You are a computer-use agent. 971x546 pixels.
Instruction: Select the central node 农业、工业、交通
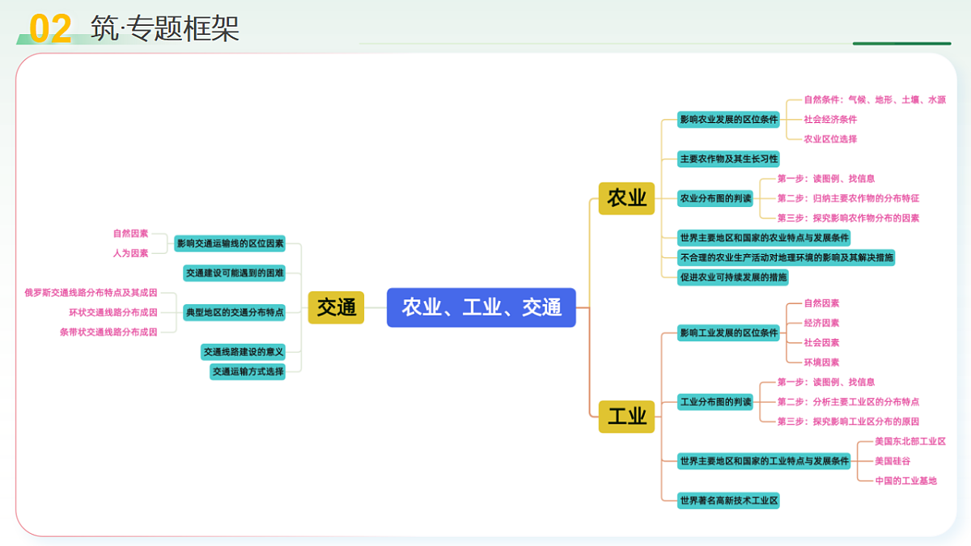[x=481, y=307]
